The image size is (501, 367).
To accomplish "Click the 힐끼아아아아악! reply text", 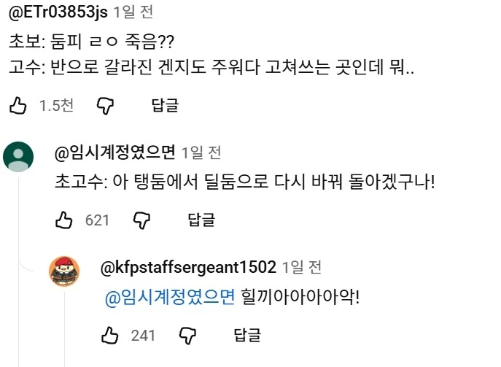I will click(x=300, y=297).
